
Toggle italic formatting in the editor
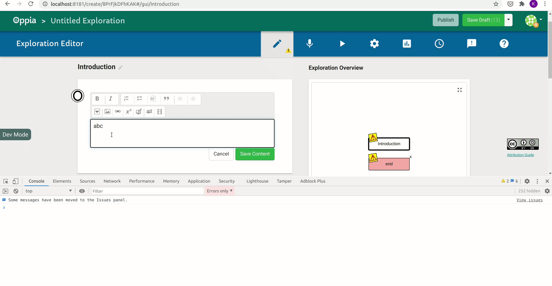(110, 99)
